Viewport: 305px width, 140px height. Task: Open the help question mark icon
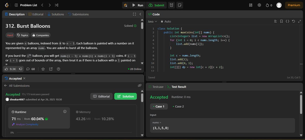pyautogui.click(x=58, y=69)
